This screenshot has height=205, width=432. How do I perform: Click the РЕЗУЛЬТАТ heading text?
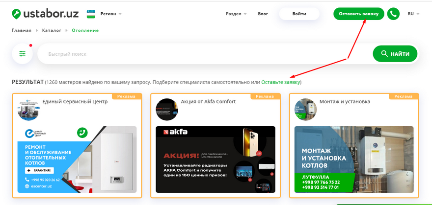click(x=27, y=82)
